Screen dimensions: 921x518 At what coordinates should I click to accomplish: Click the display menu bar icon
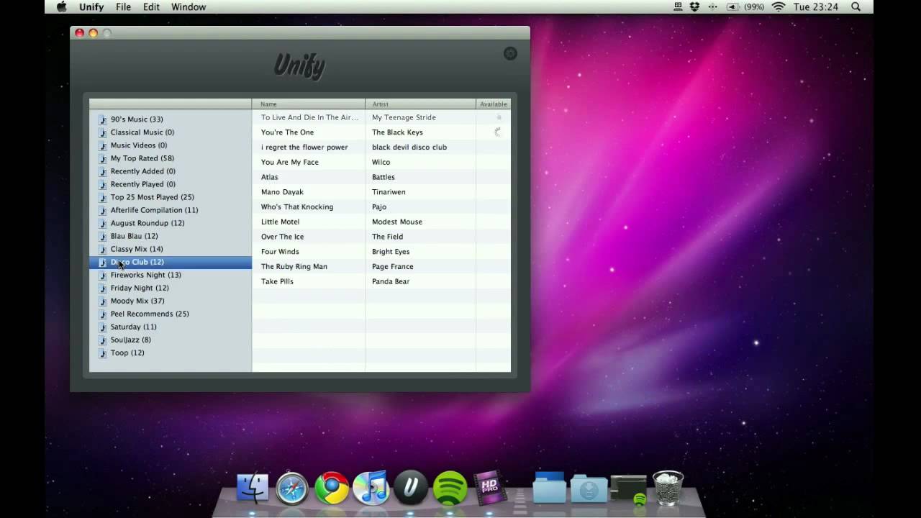click(x=678, y=6)
